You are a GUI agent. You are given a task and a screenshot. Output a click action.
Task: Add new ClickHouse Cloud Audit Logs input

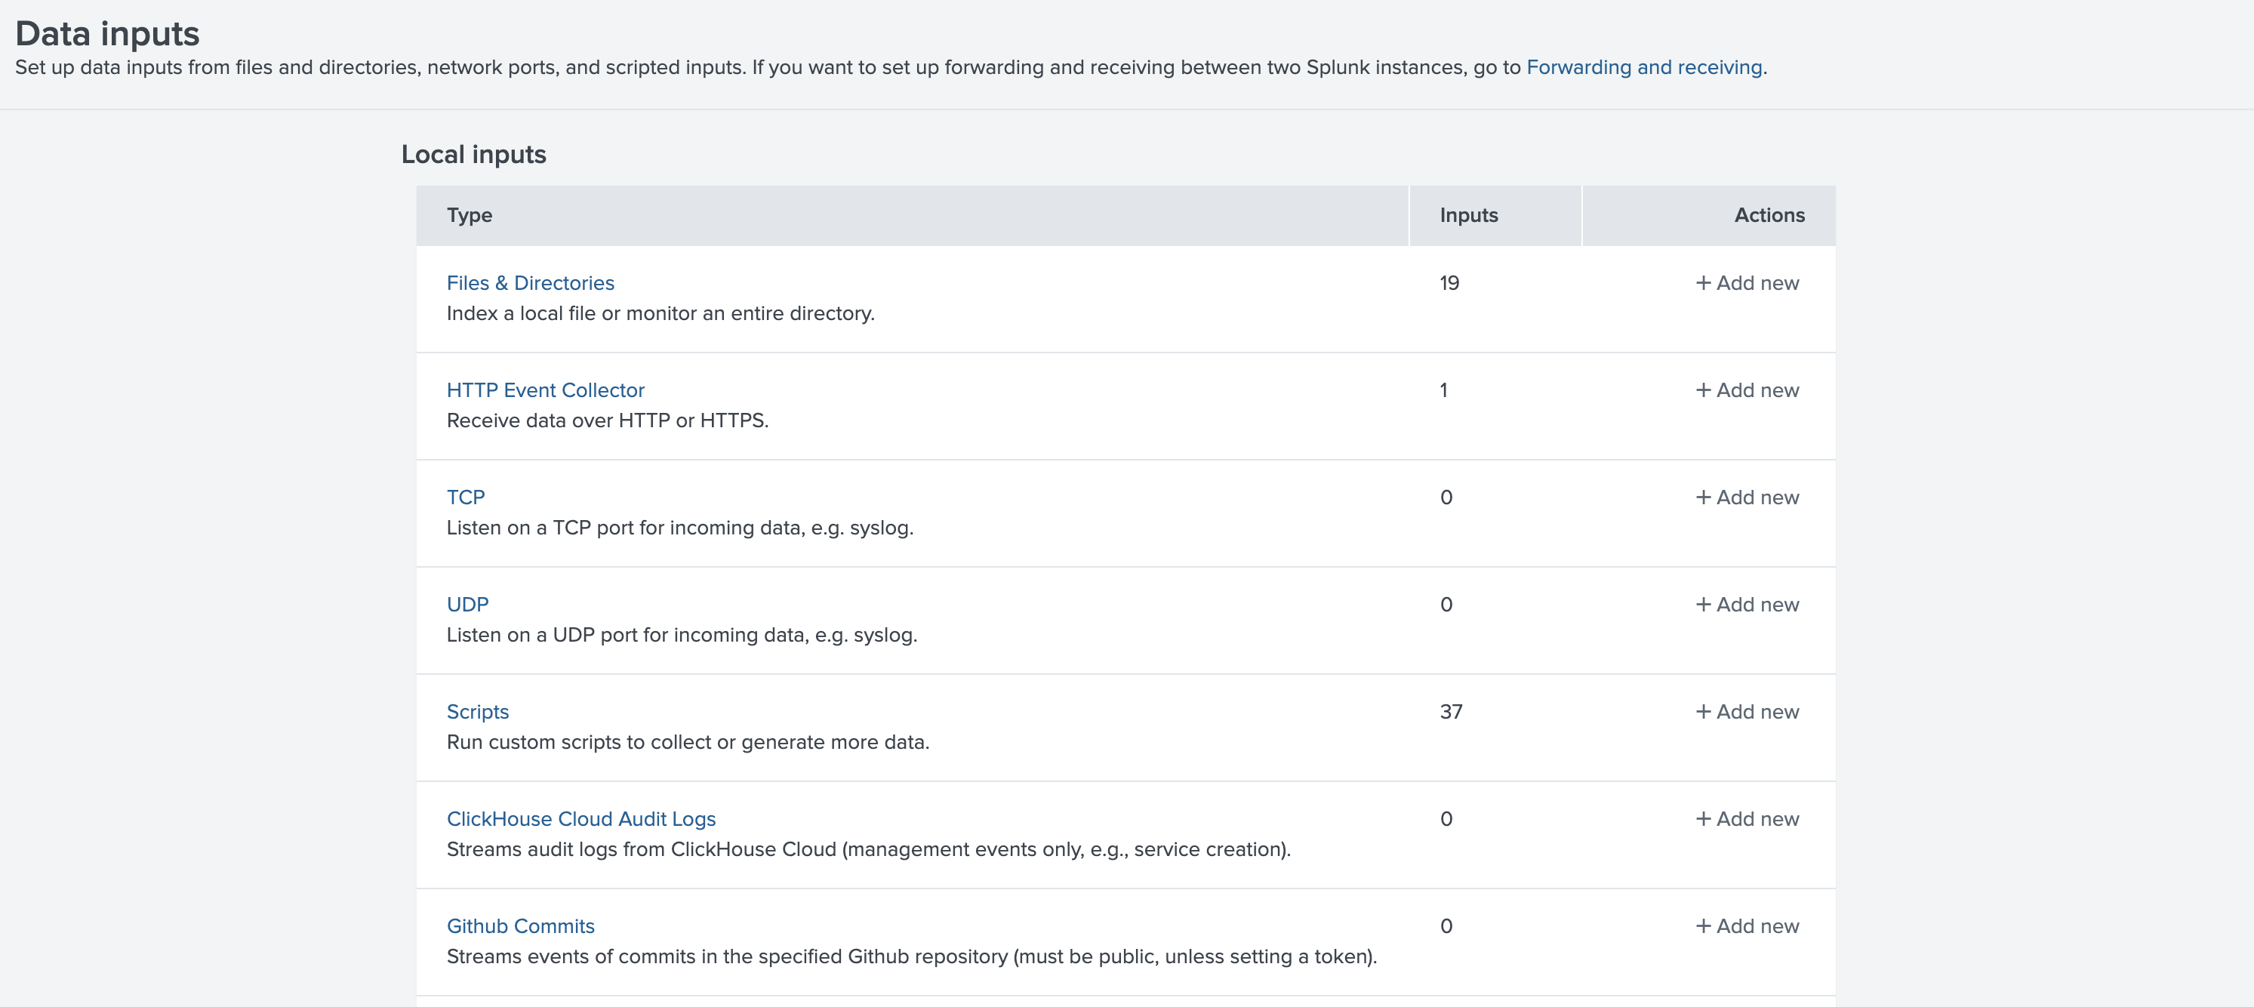[1746, 818]
